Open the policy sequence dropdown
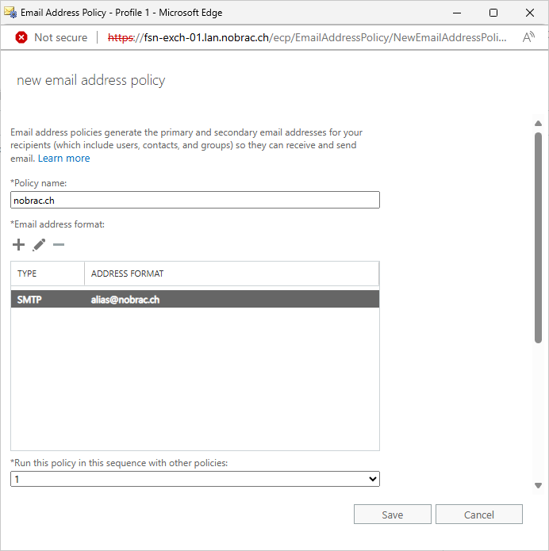Viewport: 549px width, 551px height. click(x=195, y=479)
